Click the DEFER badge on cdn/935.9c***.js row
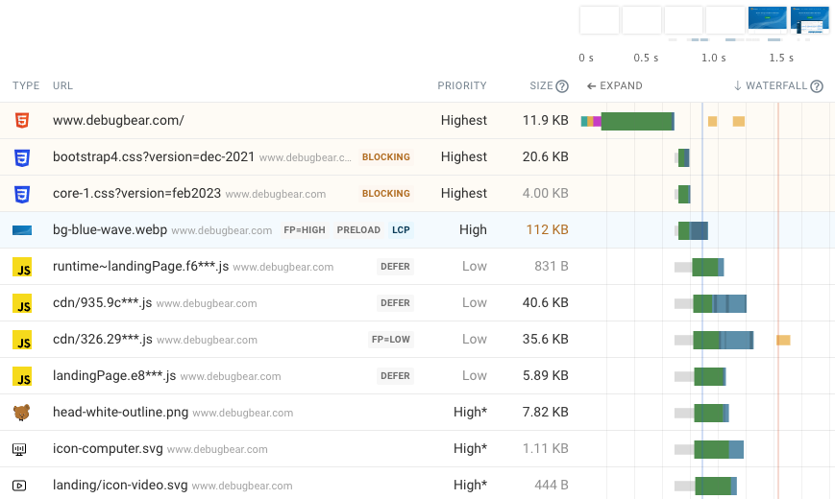The image size is (835, 499). pos(395,303)
